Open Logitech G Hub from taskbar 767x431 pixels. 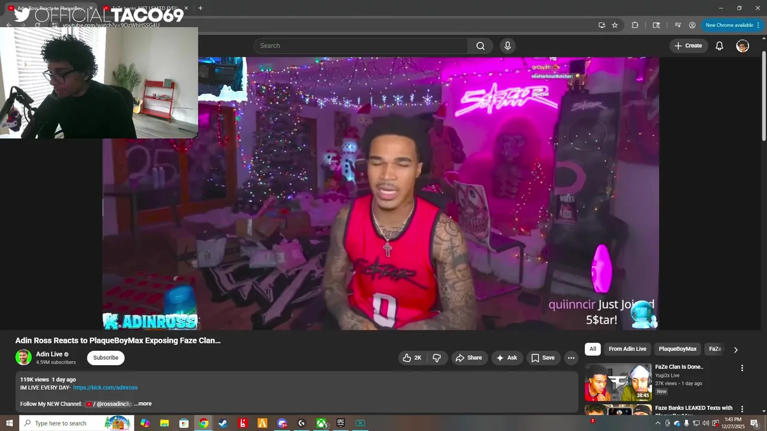pyautogui.click(x=301, y=423)
